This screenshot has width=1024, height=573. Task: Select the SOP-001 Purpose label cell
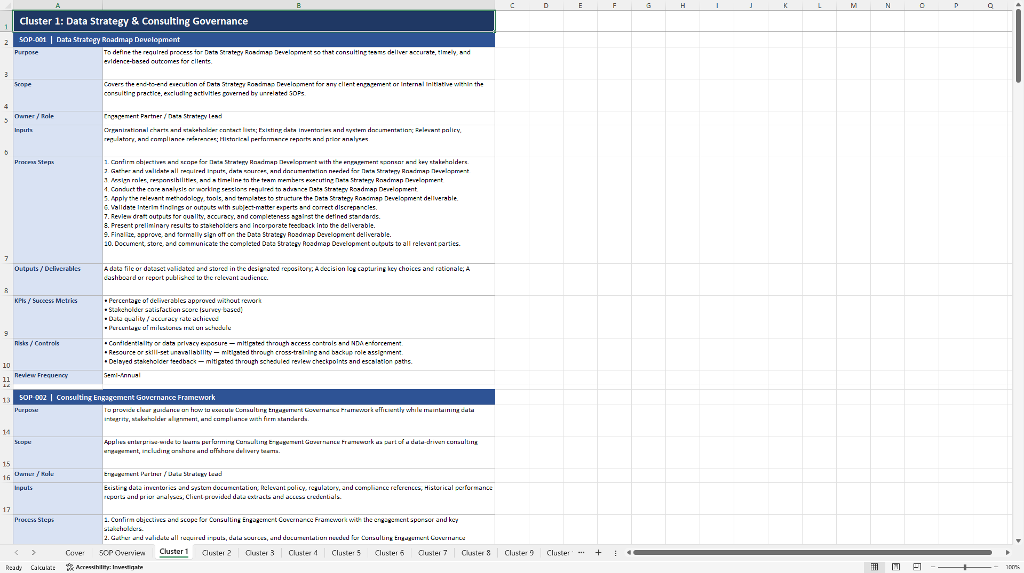click(x=58, y=63)
